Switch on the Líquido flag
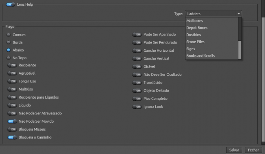Image resolution: width=265 pixels, height=154 pixels. click(x=12, y=106)
